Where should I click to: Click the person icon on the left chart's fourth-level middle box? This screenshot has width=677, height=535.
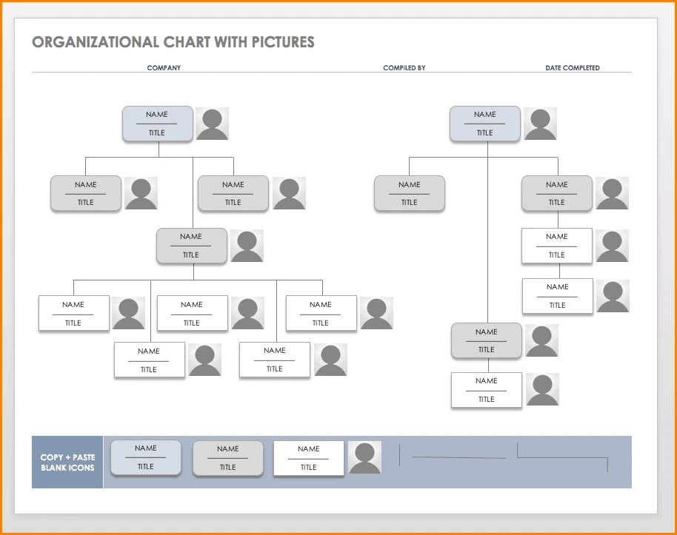pyautogui.click(x=247, y=313)
